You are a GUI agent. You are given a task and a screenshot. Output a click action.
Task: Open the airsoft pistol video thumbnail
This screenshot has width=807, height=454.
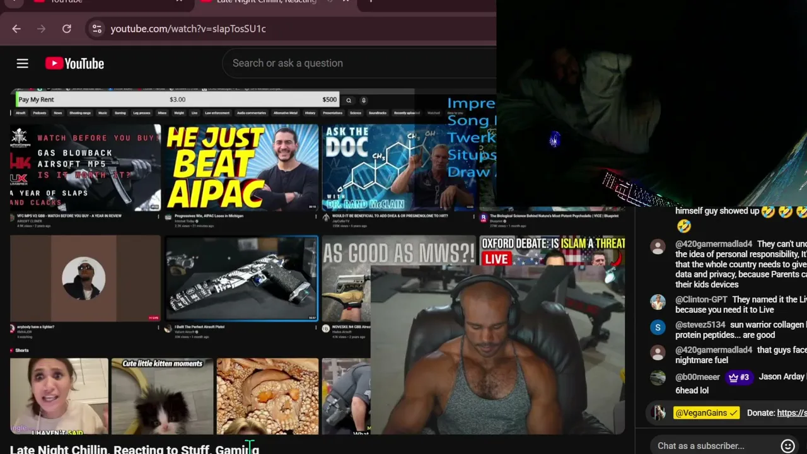pyautogui.click(x=243, y=278)
